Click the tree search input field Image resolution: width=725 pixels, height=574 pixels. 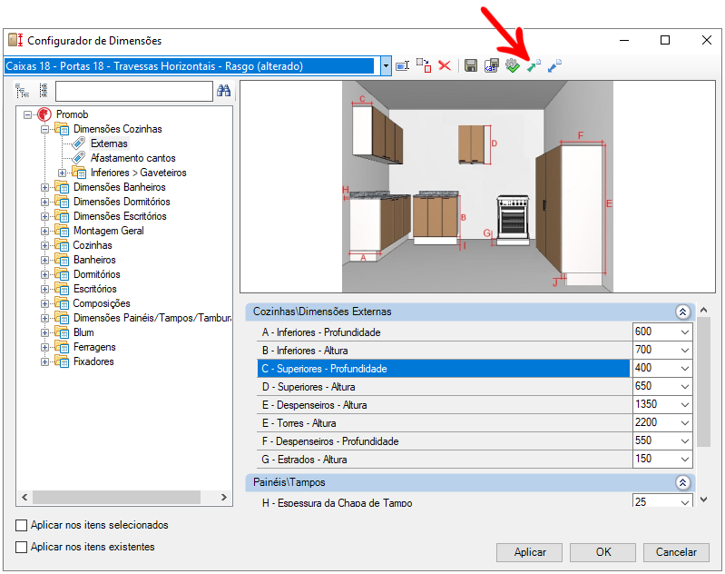[134, 91]
